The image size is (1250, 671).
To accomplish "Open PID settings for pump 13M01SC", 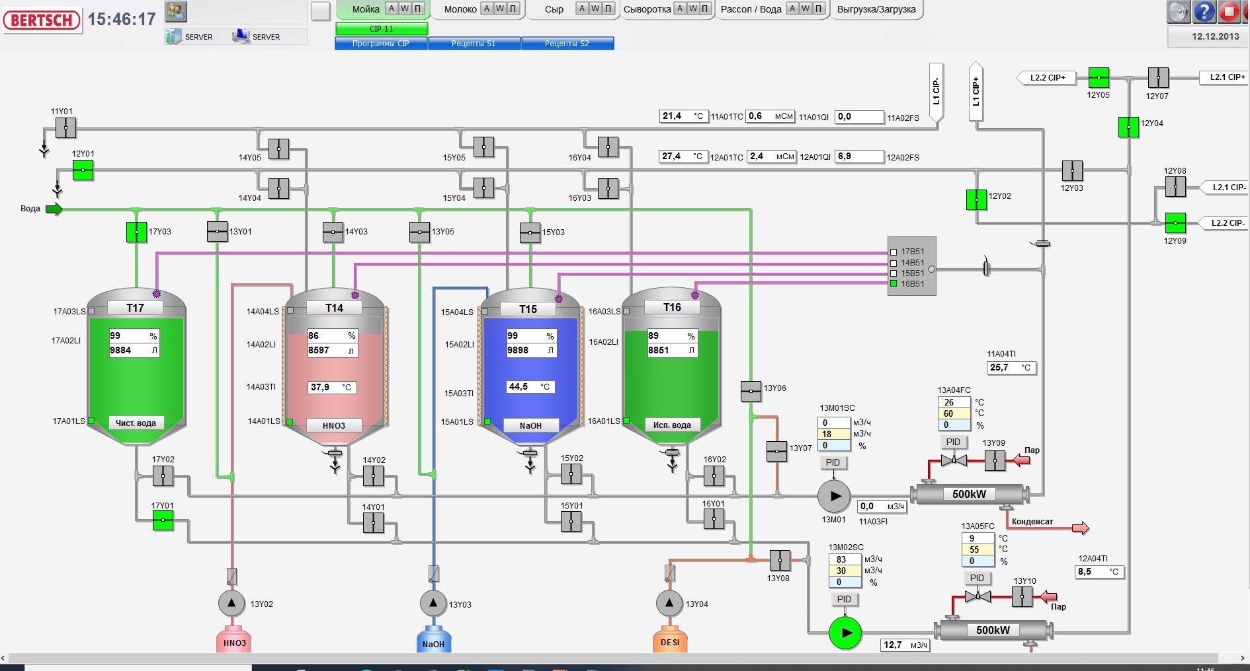I will [833, 462].
